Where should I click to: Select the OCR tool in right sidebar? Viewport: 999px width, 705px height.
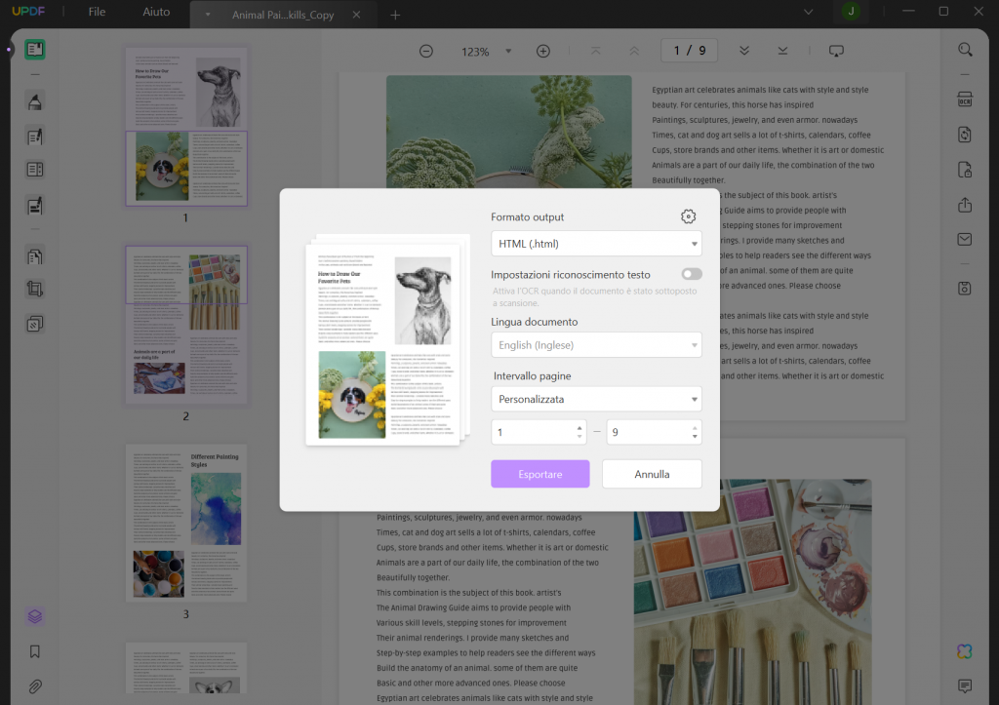coord(965,98)
